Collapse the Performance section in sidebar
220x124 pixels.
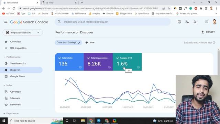pos(4,57)
